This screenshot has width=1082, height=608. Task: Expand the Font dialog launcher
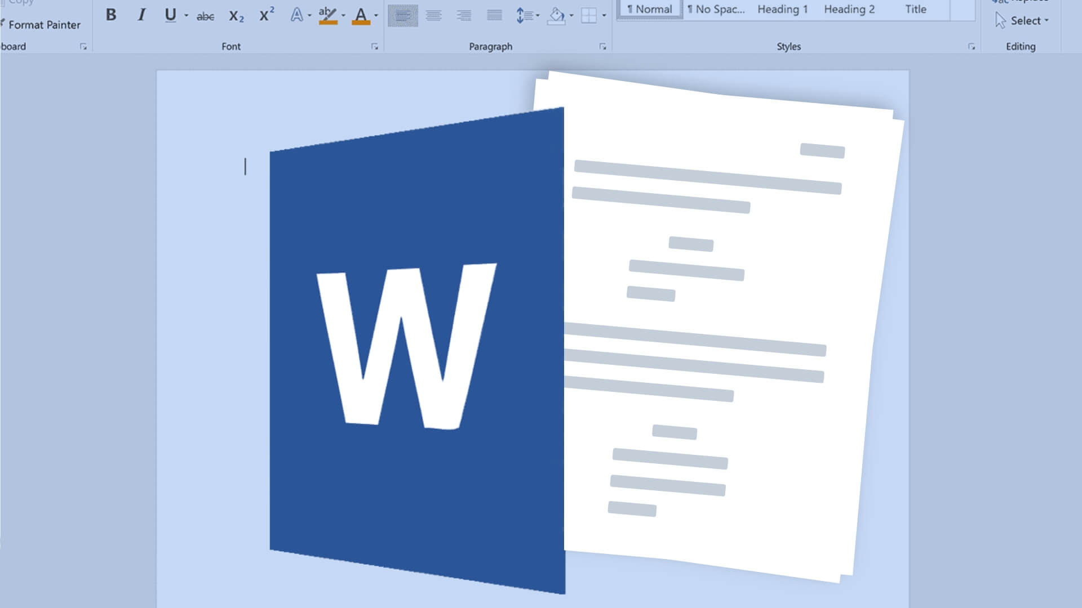pyautogui.click(x=375, y=47)
